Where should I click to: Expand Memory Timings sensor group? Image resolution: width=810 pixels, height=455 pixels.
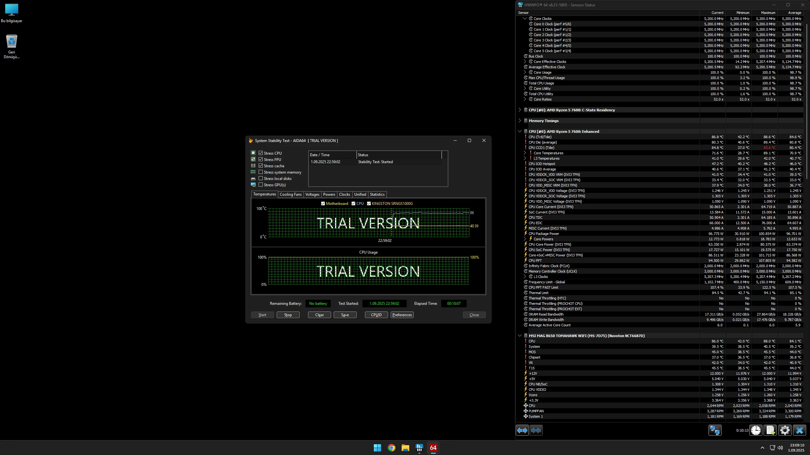(519, 121)
